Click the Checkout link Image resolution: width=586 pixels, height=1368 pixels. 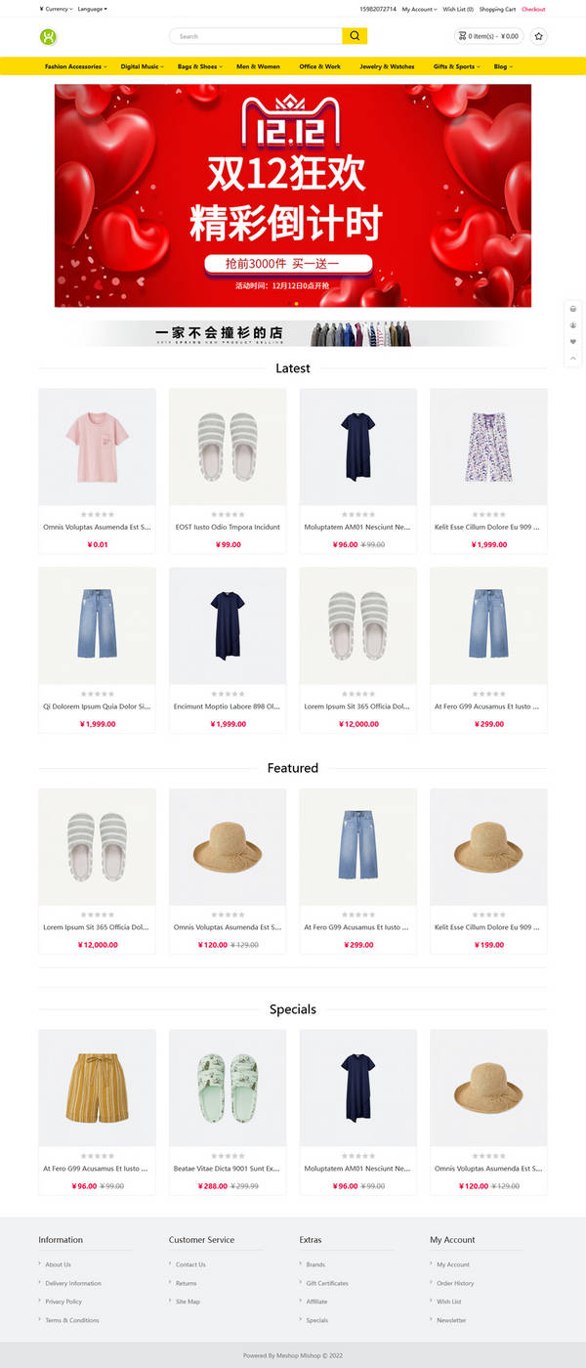533,9
